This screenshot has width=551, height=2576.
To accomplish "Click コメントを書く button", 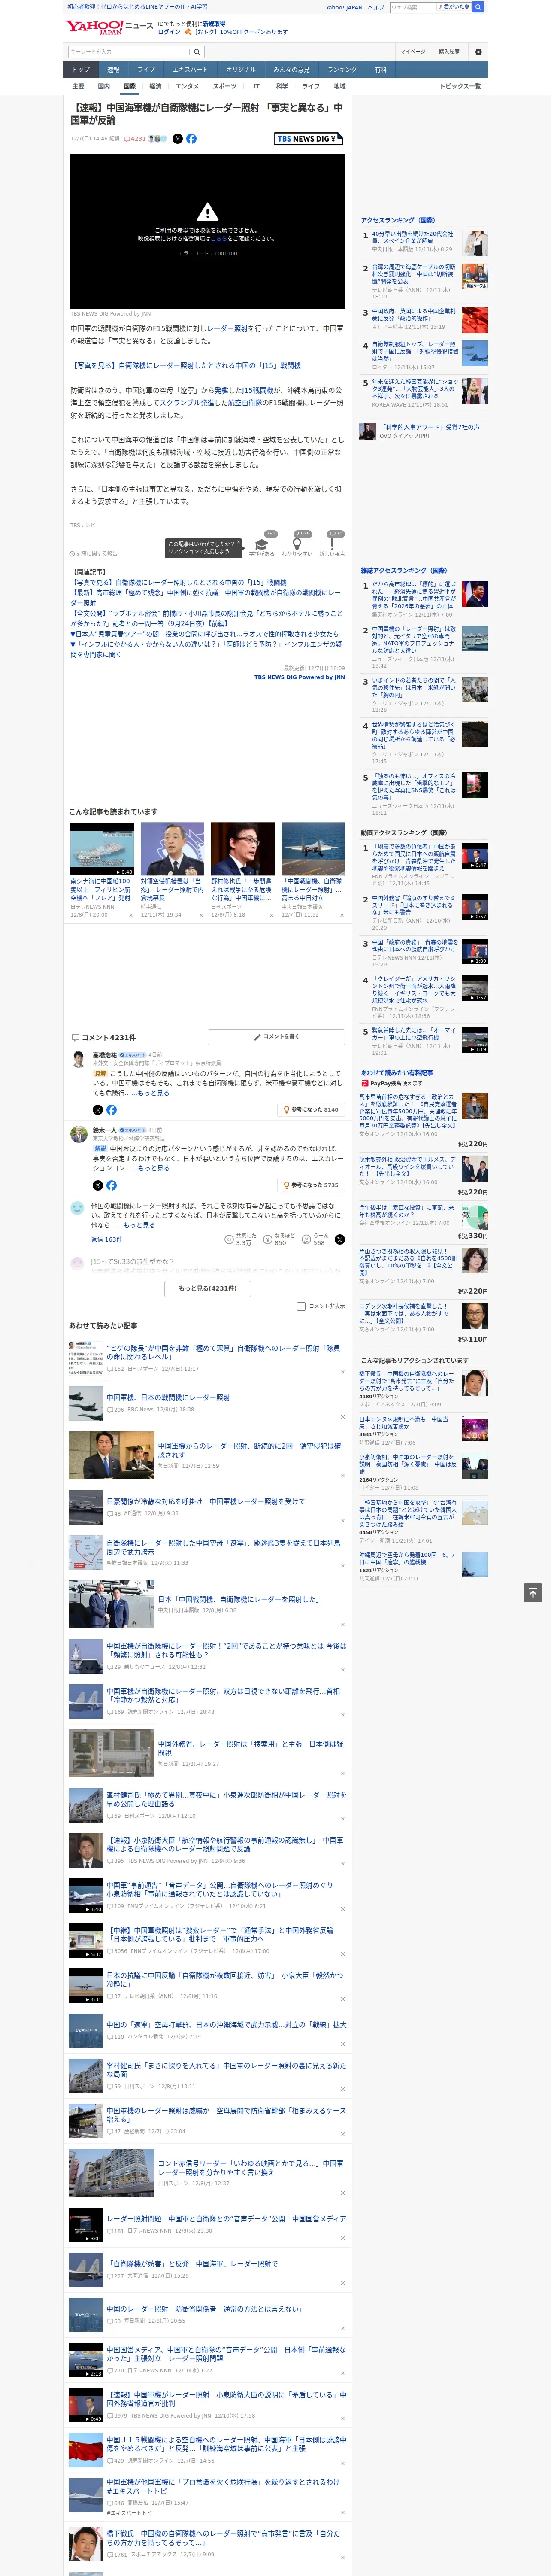I will point(276,1037).
